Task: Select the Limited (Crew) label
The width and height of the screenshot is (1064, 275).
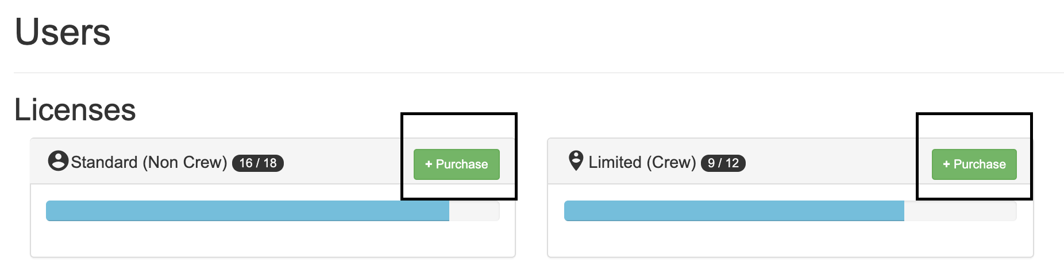Action: (x=642, y=163)
